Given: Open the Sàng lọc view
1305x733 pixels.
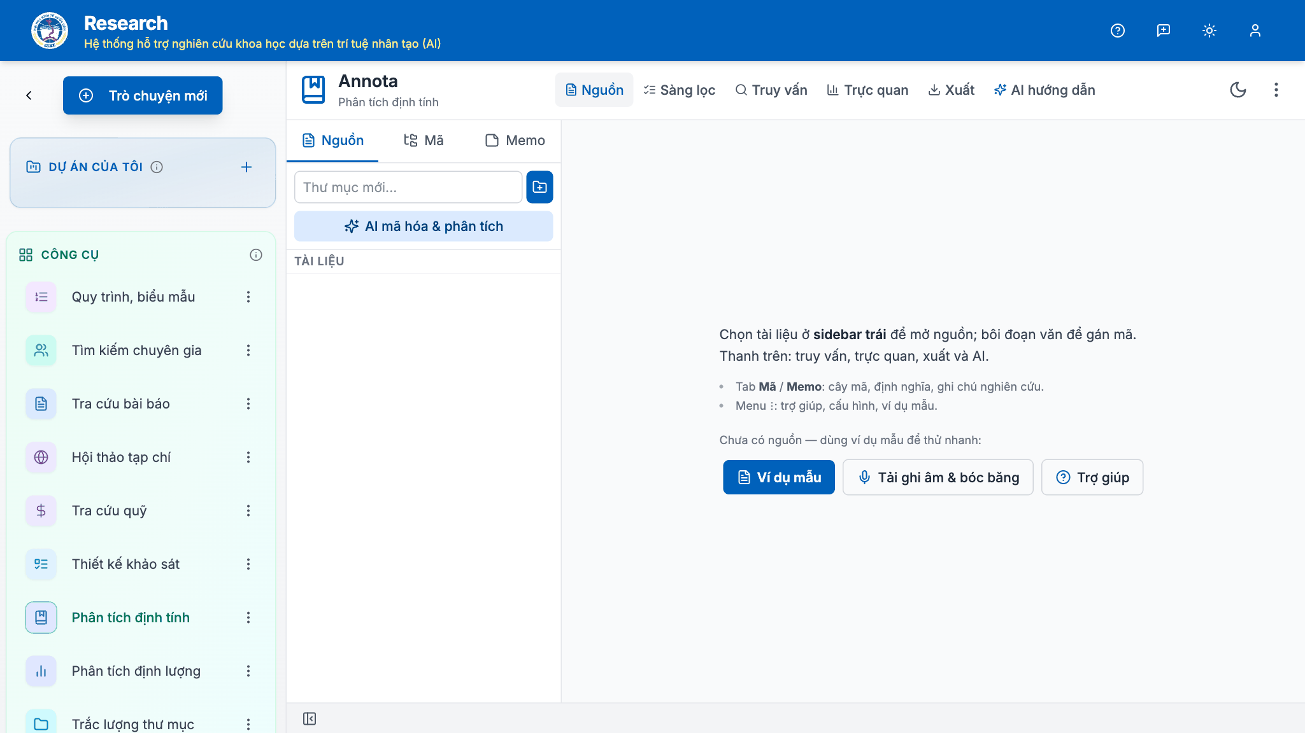Looking at the screenshot, I should click(679, 90).
